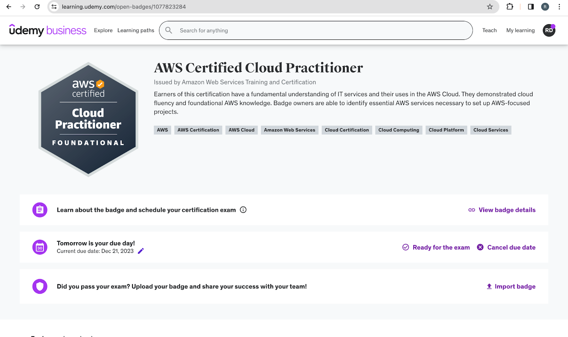568x337 pixels.
Task: Click the info icon beside certification exam text
Action: click(x=243, y=210)
